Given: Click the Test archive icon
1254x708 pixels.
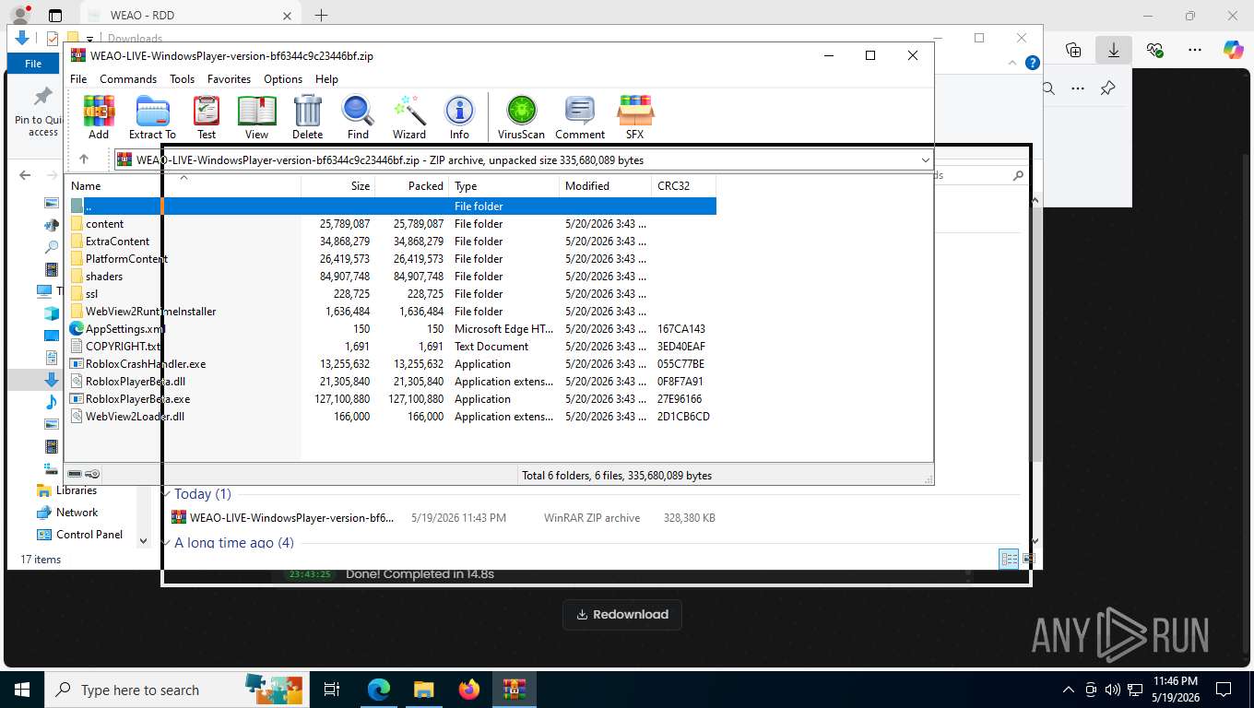Looking at the screenshot, I should [207, 117].
